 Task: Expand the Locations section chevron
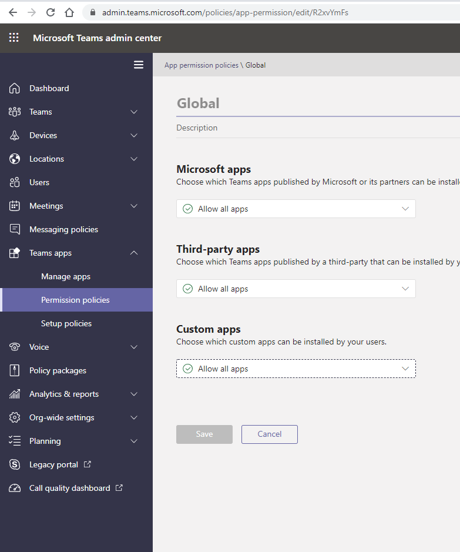click(134, 159)
